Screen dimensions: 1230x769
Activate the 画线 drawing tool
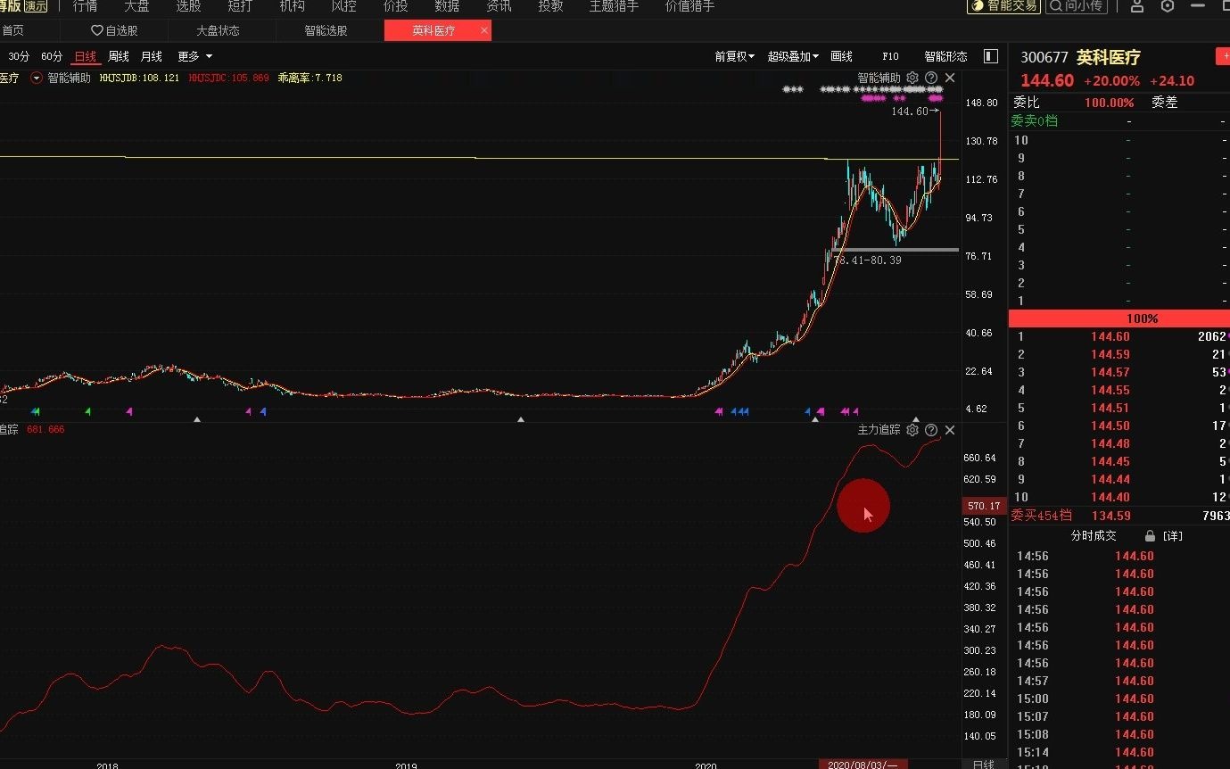tap(841, 56)
